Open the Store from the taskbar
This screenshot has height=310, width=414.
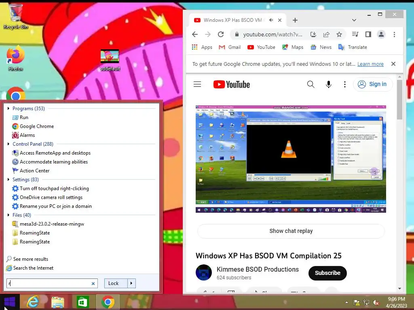(x=82, y=302)
